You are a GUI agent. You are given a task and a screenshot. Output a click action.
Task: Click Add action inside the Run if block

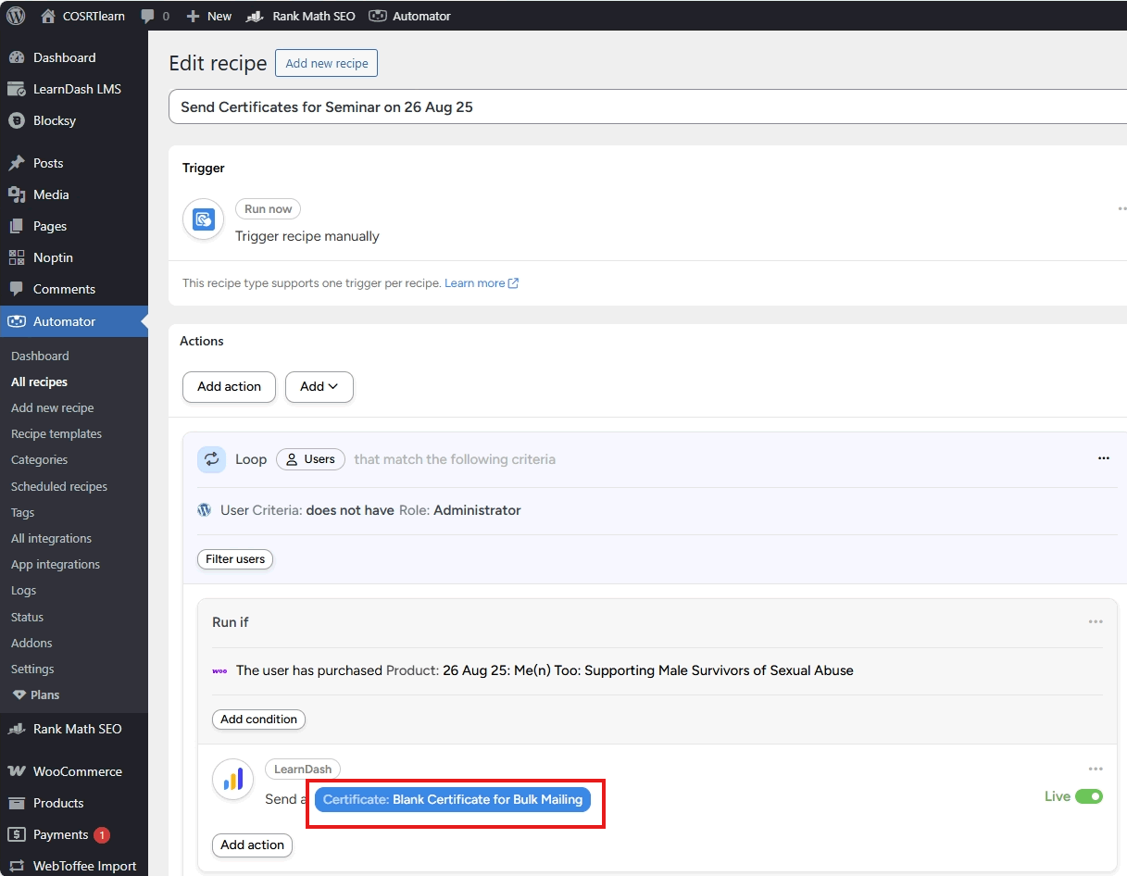tap(252, 845)
